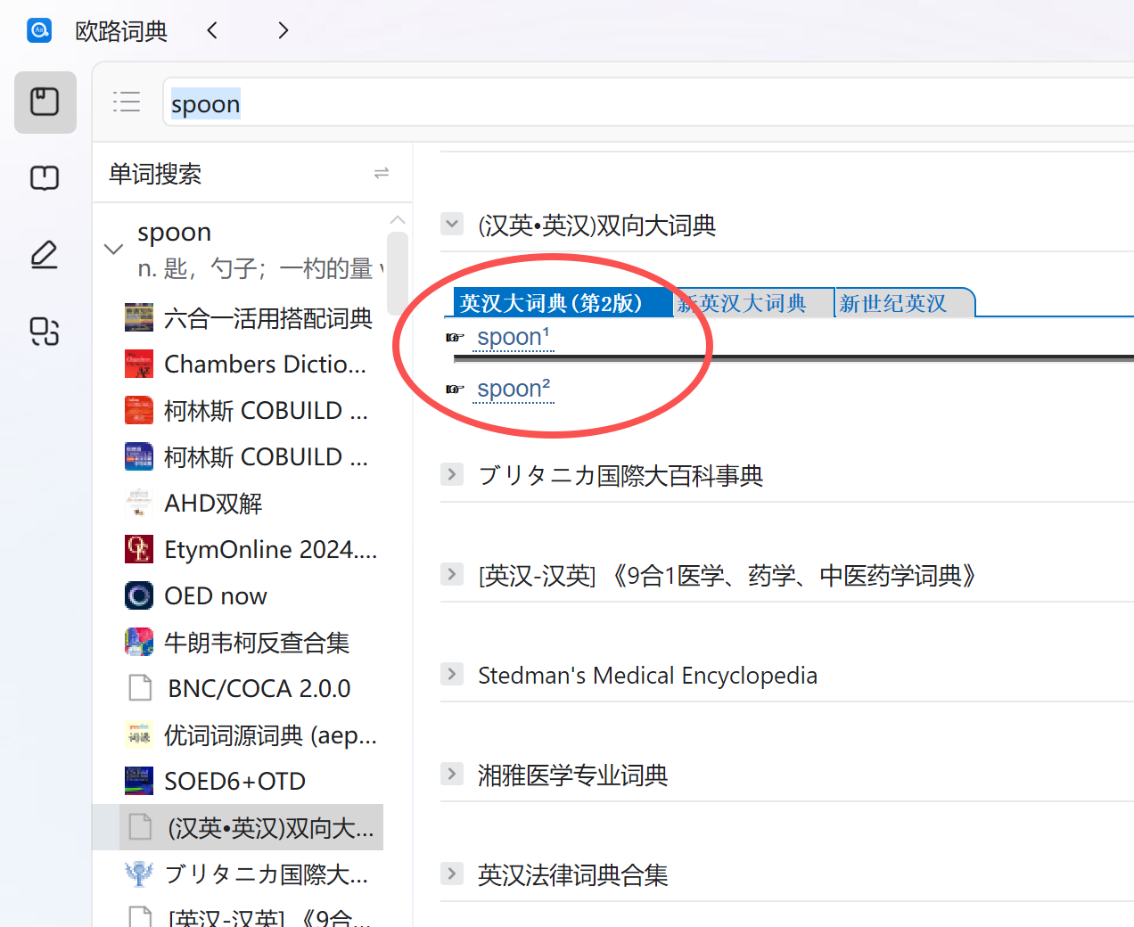Screen dimensions: 1134x927
Task: Select the 英汉大词典(第2版) tab
Action: [553, 303]
